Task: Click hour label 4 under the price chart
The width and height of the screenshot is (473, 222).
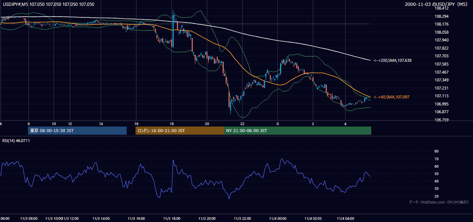Action: (345, 124)
